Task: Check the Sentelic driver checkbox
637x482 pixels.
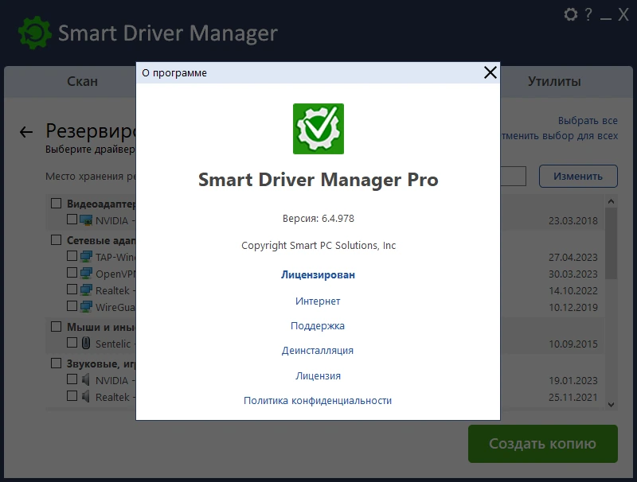Action: (72, 343)
